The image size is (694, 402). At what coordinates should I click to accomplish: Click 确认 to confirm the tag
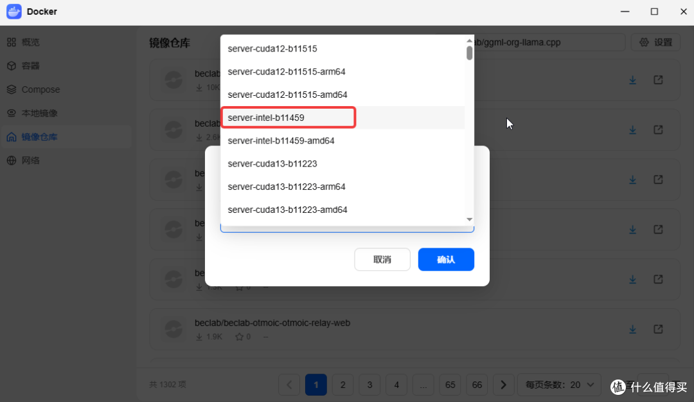click(446, 259)
